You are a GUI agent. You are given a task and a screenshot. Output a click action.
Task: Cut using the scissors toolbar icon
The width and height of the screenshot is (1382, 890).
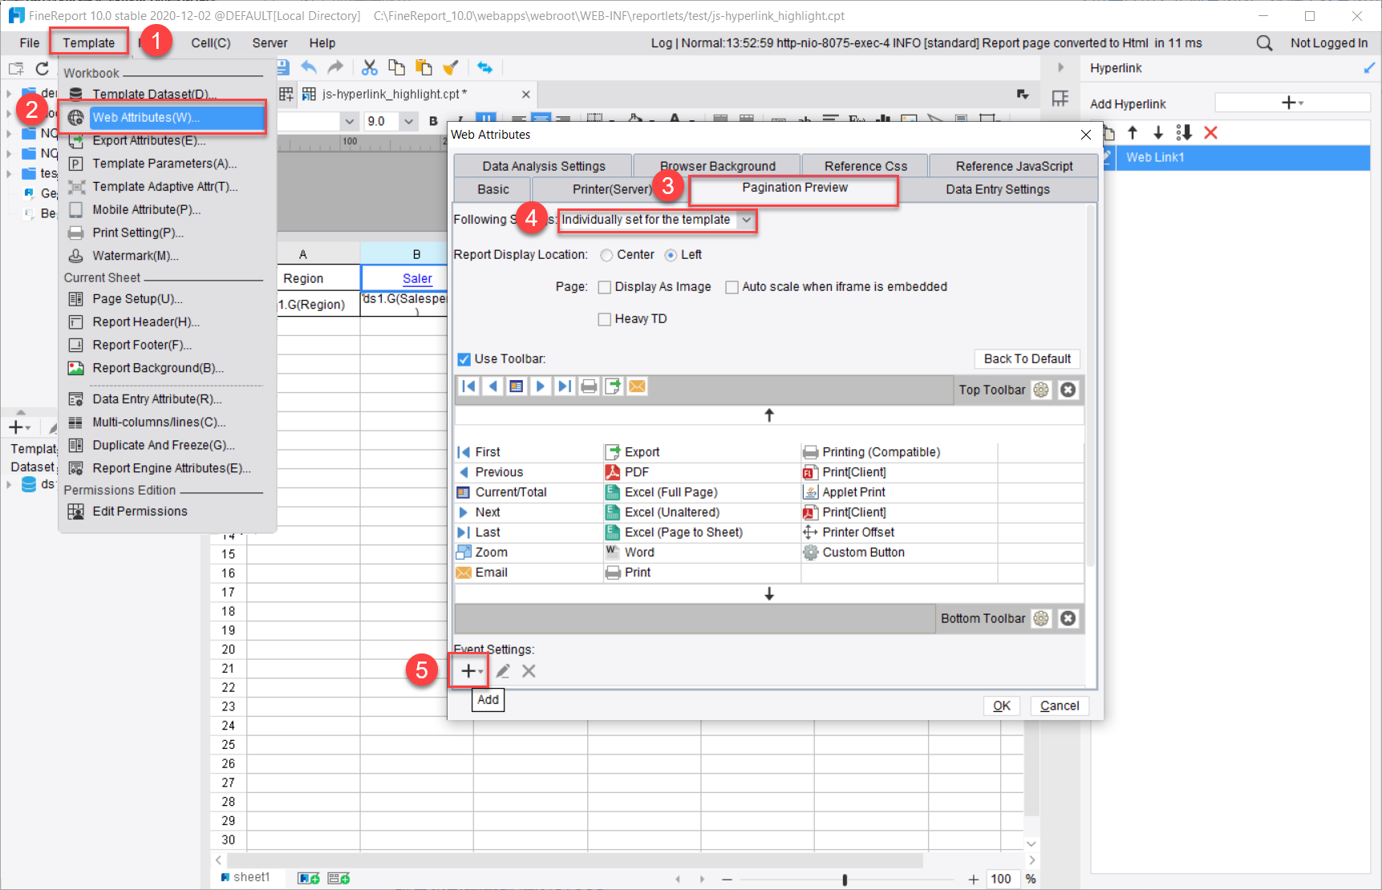click(370, 67)
